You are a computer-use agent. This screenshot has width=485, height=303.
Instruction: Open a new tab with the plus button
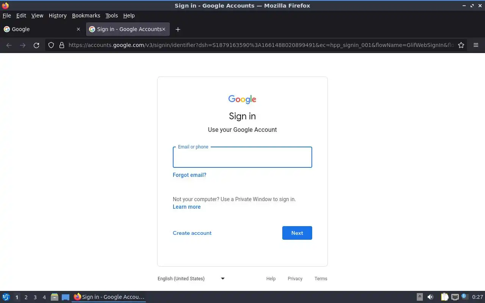178,29
